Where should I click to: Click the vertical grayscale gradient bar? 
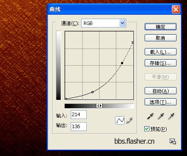coord(58,65)
